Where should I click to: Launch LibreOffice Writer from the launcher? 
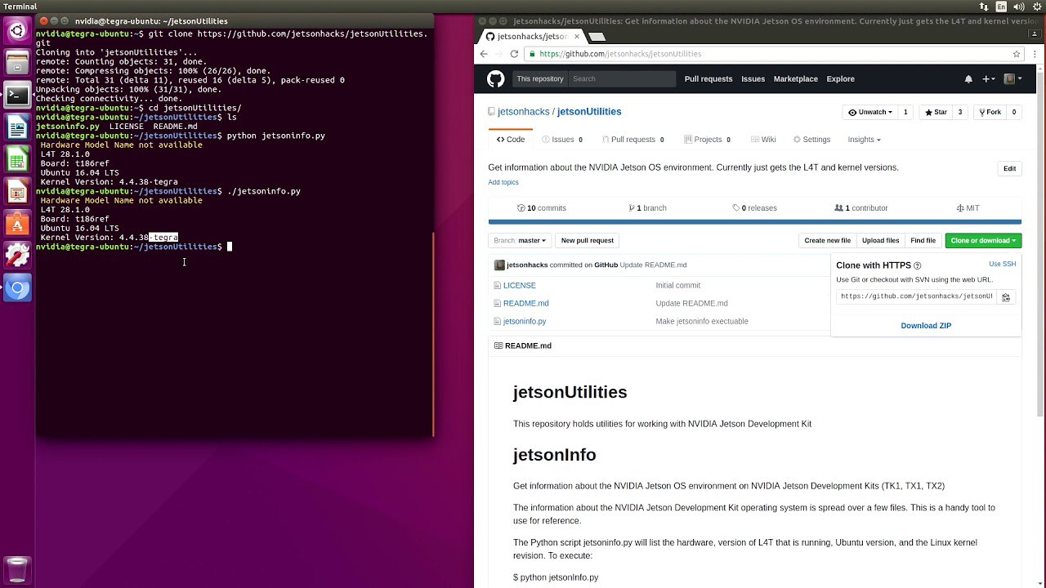tap(17, 127)
